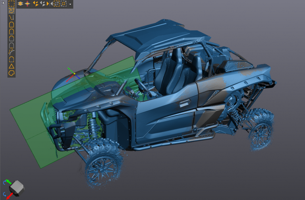Pick the arch tool with gray sides

(12, 38)
